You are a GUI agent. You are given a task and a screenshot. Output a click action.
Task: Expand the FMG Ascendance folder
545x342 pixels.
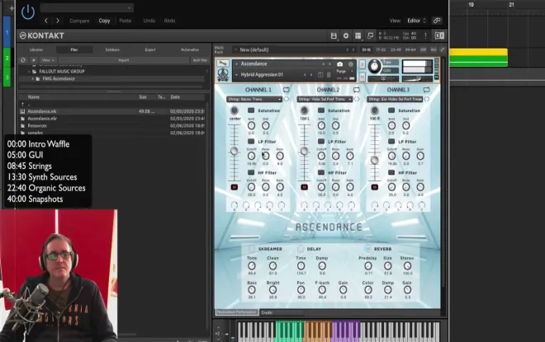tap(33, 79)
